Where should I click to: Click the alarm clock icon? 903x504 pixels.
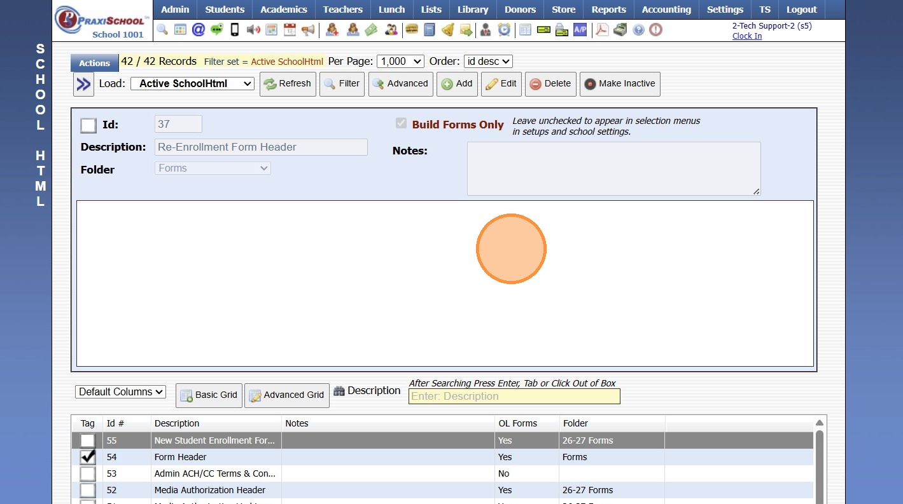[504, 30]
